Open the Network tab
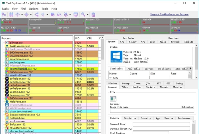This screenshot has width=199, height=134. coord(175,42)
